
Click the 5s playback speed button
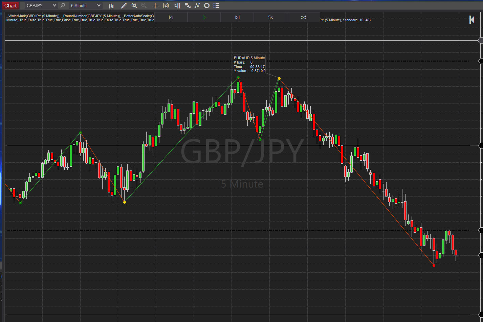(270, 17)
